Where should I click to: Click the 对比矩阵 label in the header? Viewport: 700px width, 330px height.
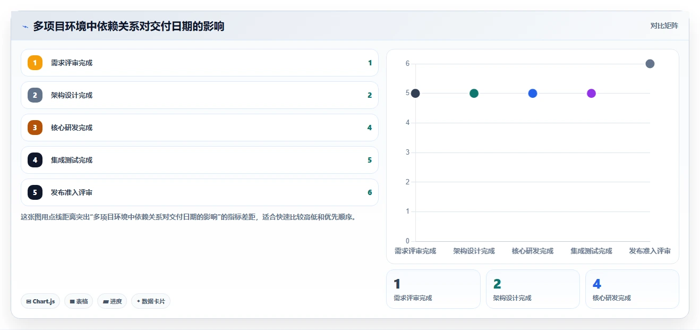click(664, 26)
